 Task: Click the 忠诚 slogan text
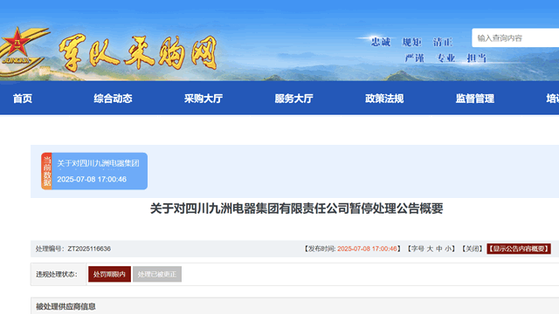381,42
